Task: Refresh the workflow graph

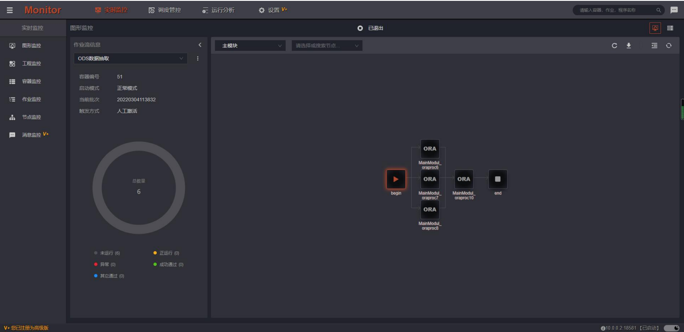Action: (x=614, y=46)
